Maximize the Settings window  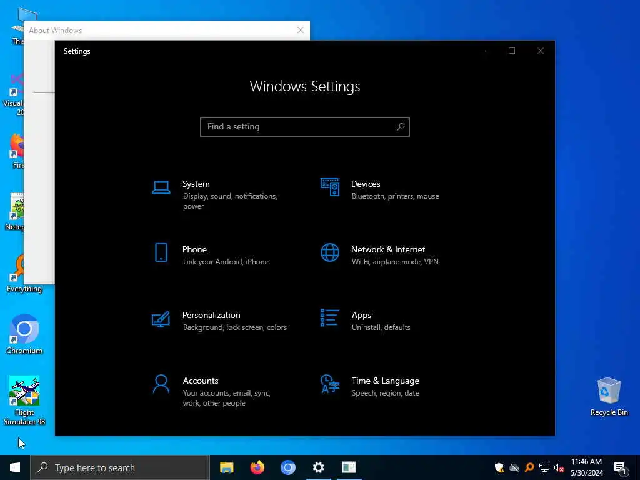pyautogui.click(x=511, y=51)
